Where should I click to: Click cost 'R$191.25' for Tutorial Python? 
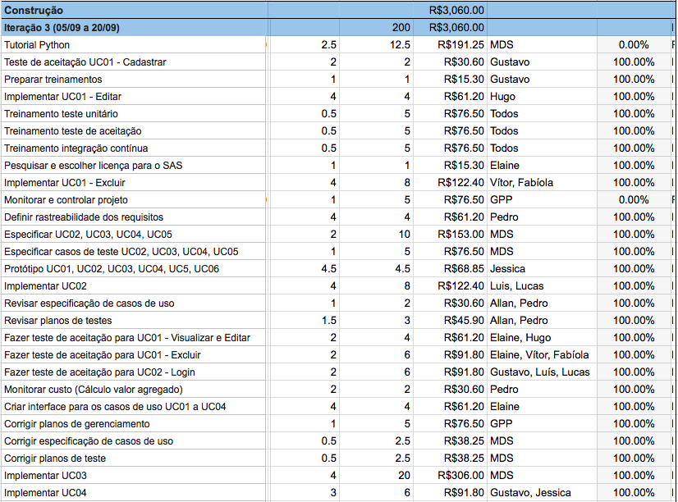450,45
